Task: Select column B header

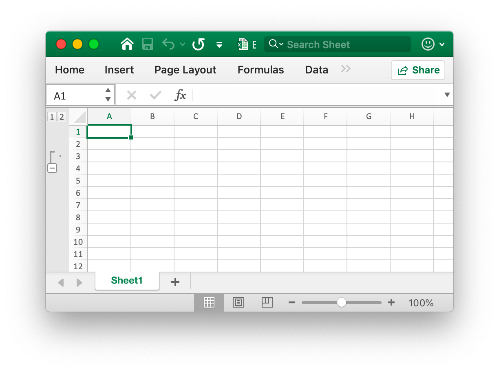Action: [152, 116]
